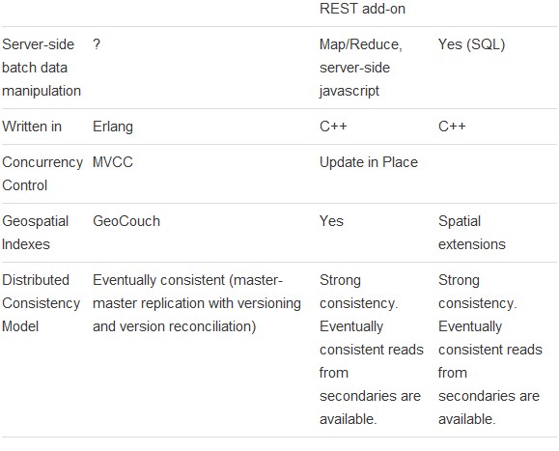Click the 'Erlang' cell text
The height and width of the screenshot is (451, 559).
tap(113, 127)
